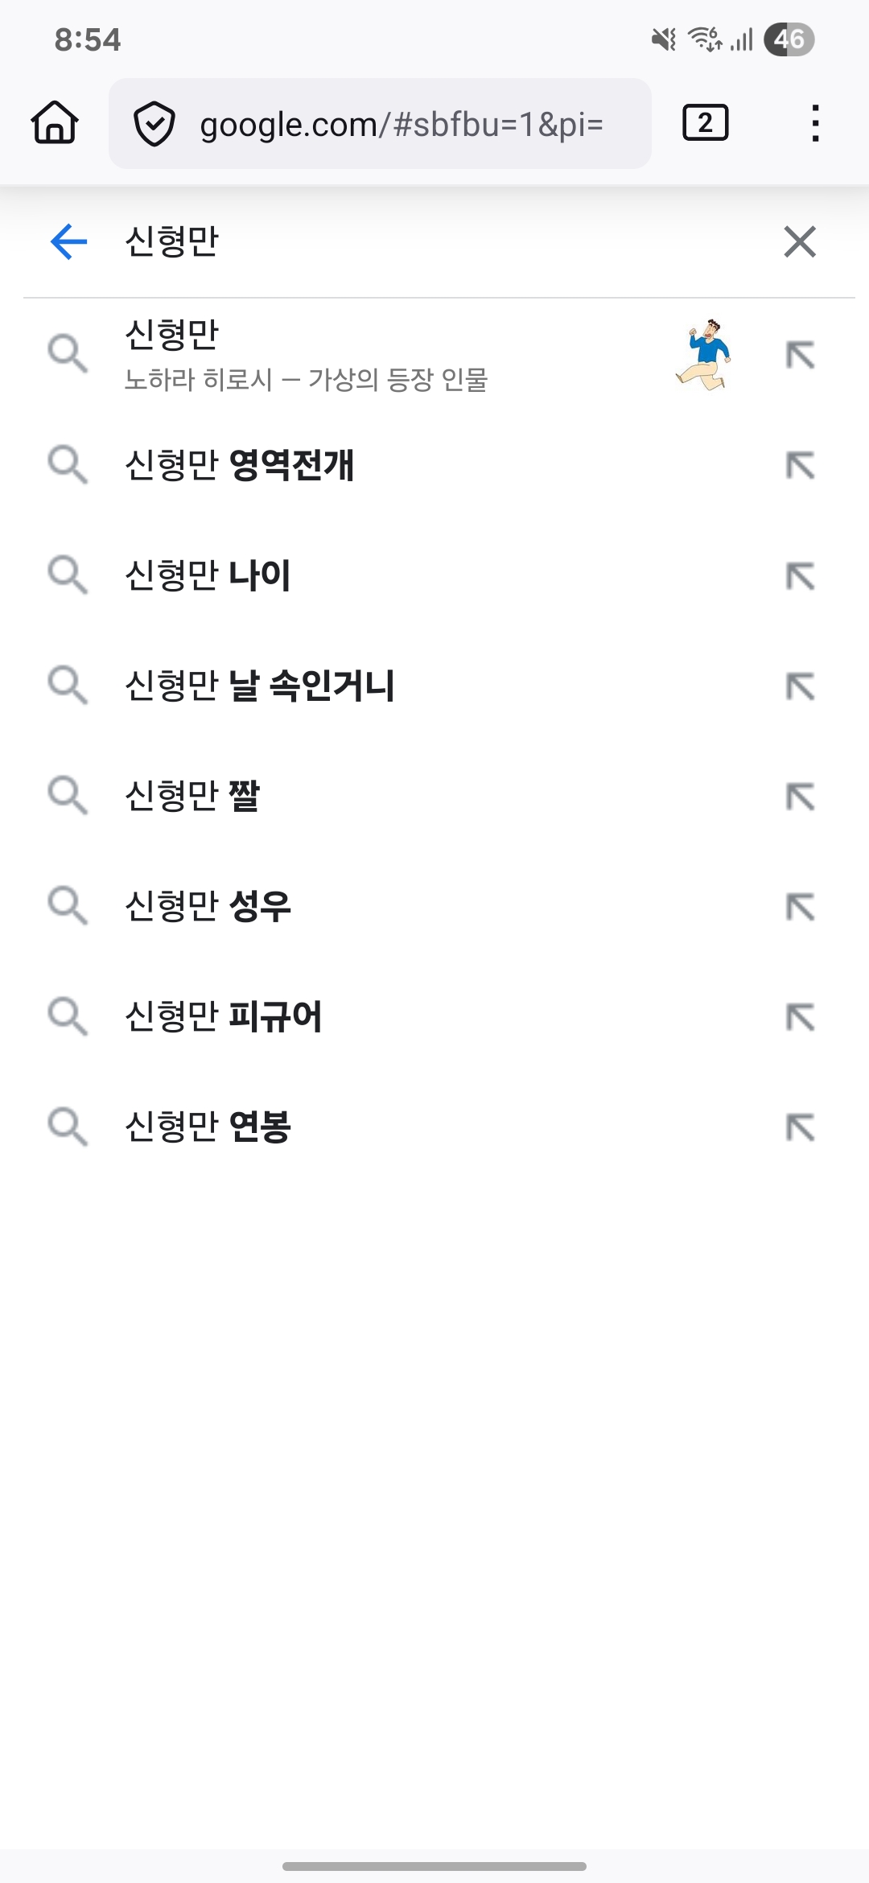Tap the fill arrow beside 신형만 나이
869x1883 pixels.
click(x=800, y=576)
